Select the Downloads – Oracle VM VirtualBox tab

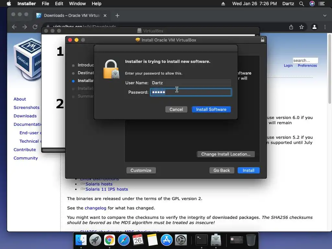click(x=72, y=16)
